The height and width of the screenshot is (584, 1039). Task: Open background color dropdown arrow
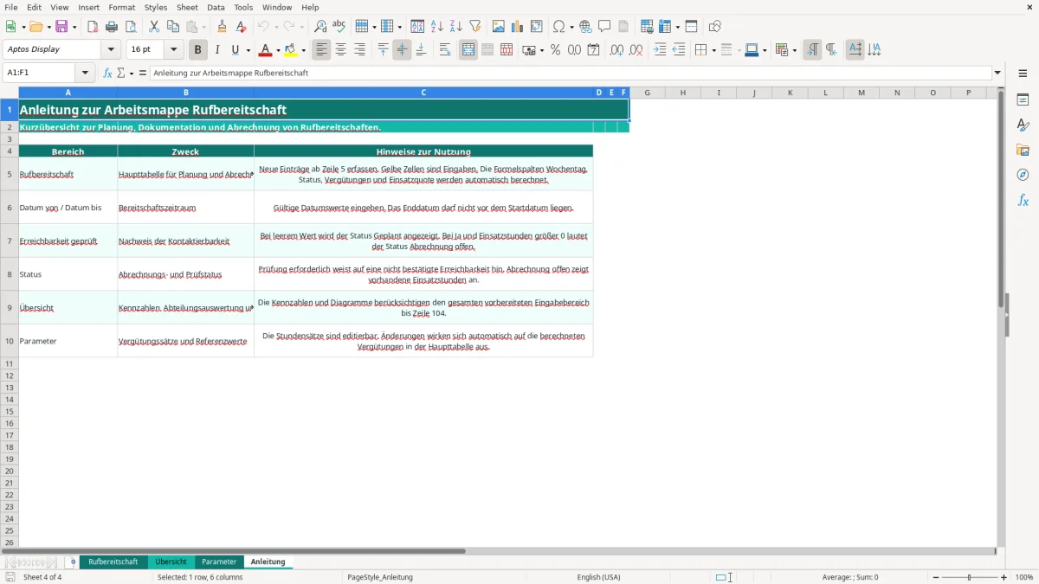[x=303, y=50]
